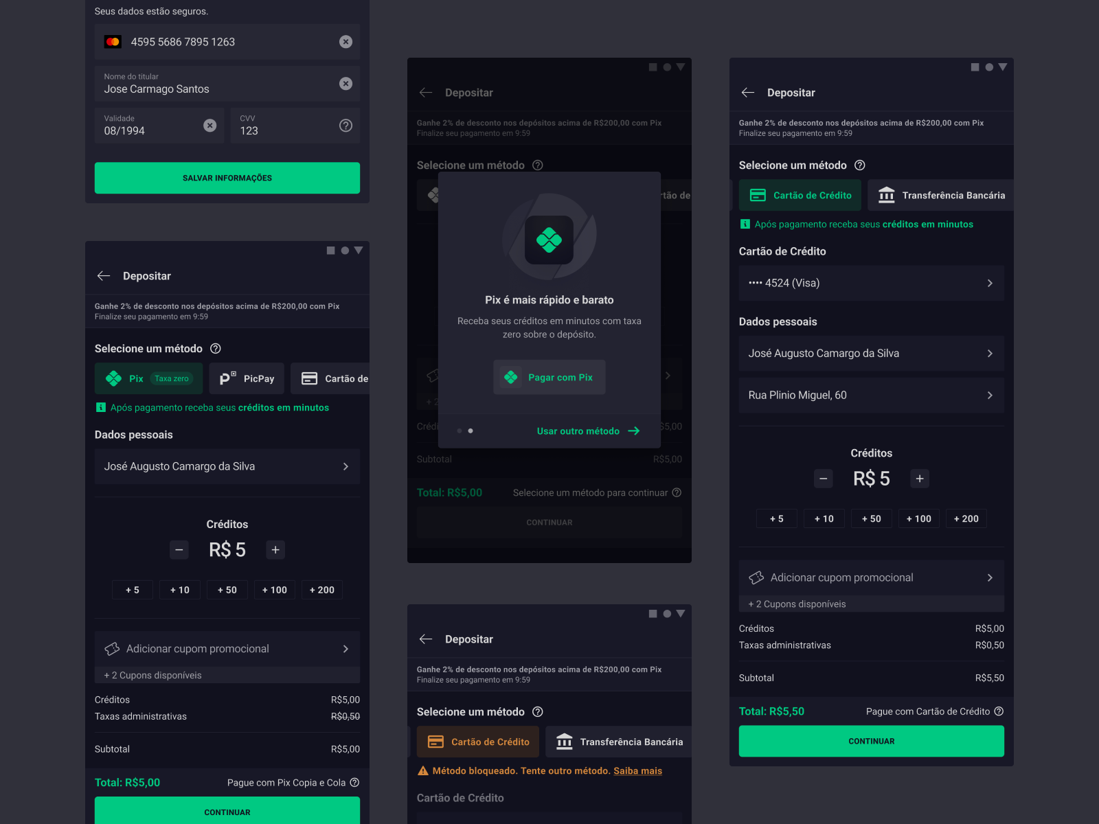The width and height of the screenshot is (1099, 824).
Task: Select the second carousel dot in Pix popup
Action: (x=471, y=431)
